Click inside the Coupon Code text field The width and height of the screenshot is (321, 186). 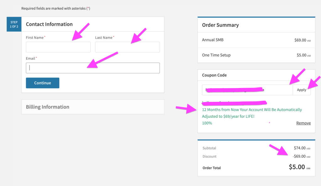[x=247, y=90]
